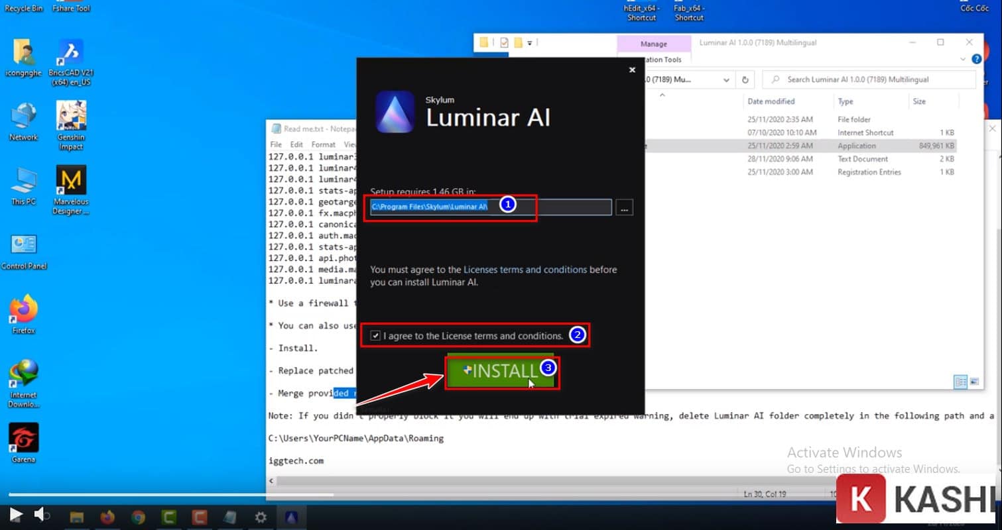Expand the address bar dropdown in File Explorer
The width and height of the screenshot is (1002, 530).
726,79
